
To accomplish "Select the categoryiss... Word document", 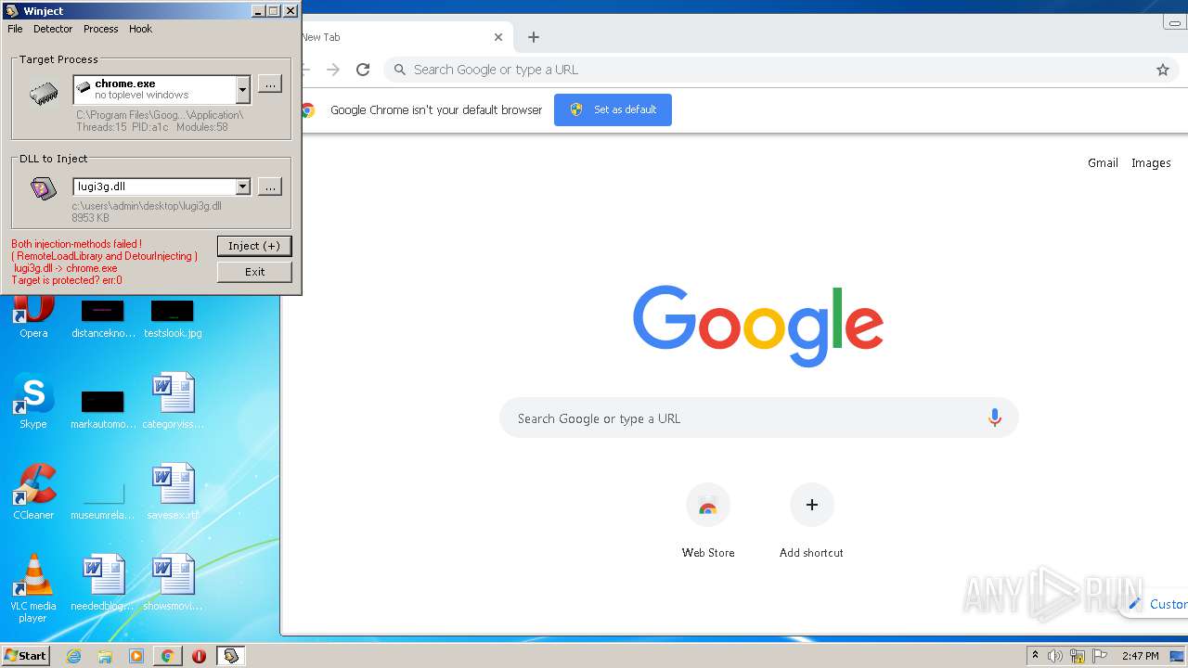I will point(173,401).
